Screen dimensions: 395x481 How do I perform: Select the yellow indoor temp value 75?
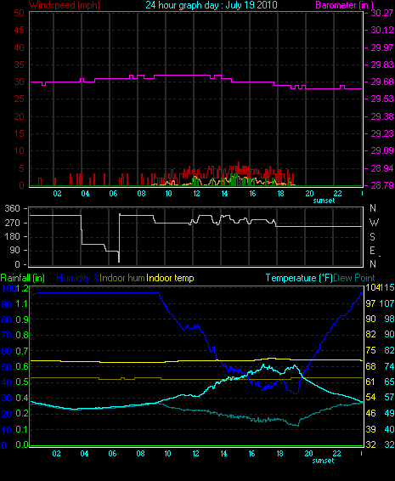coord(370,350)
